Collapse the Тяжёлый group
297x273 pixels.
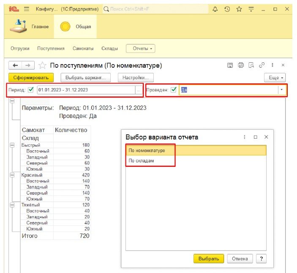[x=12, y=205]
